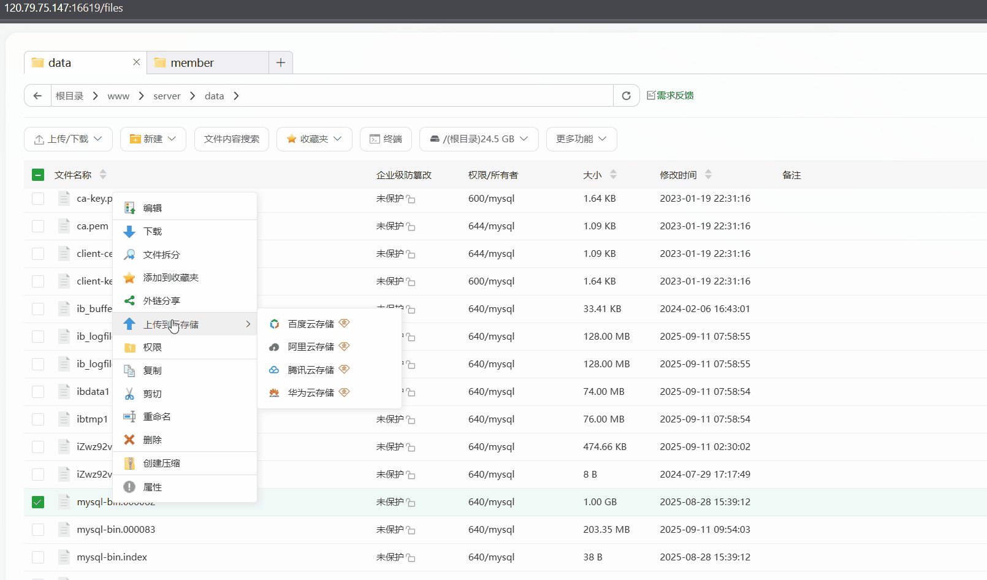
Task: Check the ca-key file checkbox
Action: (x=38, y=199)
